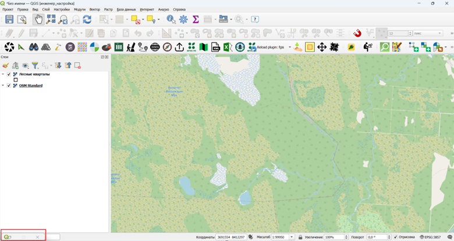This screenshot has height=241, width=454.
Task: Expand the Reload plugin dropdown arrow
Action: point(289,47)
